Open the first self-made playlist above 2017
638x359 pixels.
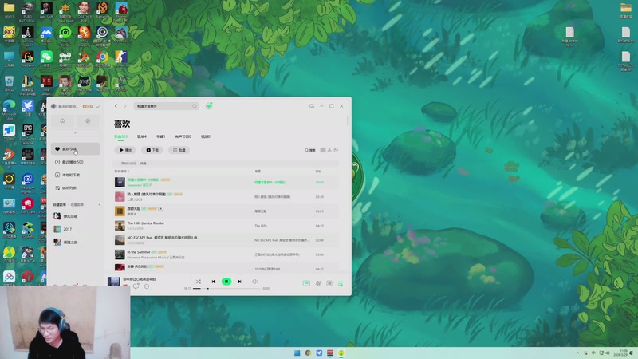click(x=76, y=216)
